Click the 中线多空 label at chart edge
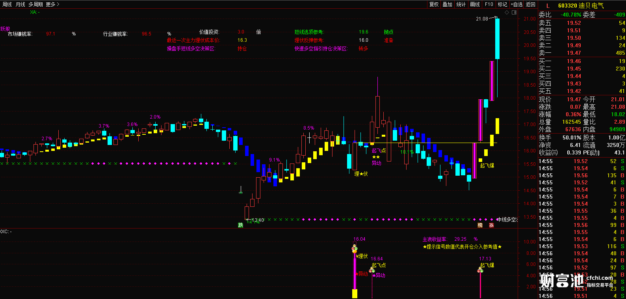 click(507, 220)
